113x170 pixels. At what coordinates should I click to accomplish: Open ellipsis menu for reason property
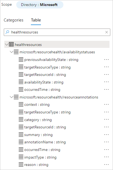pos(106,165)
